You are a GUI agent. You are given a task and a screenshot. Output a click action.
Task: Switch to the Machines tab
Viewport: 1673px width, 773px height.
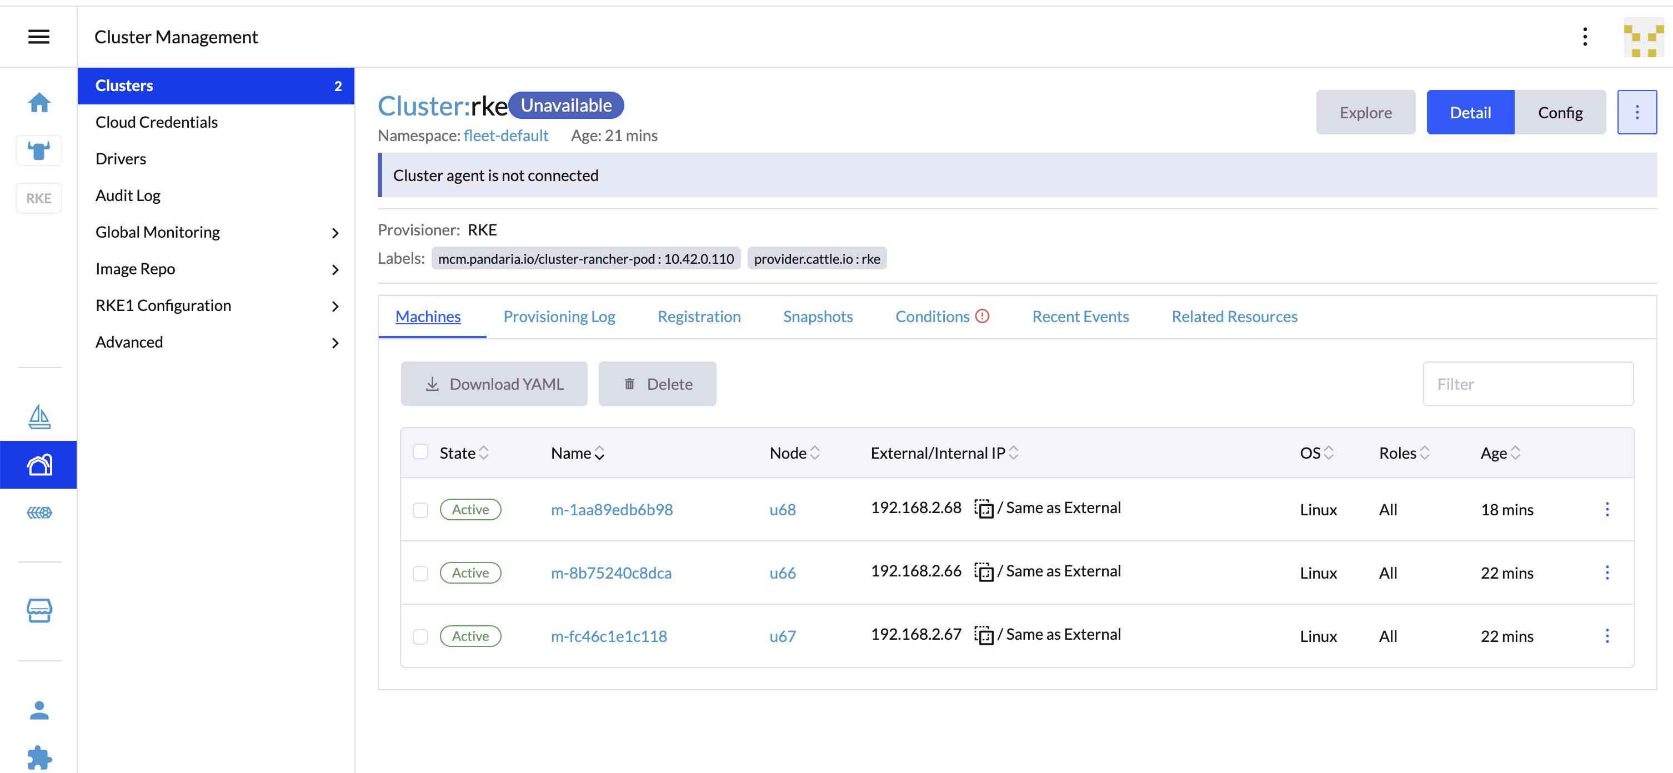428,317
